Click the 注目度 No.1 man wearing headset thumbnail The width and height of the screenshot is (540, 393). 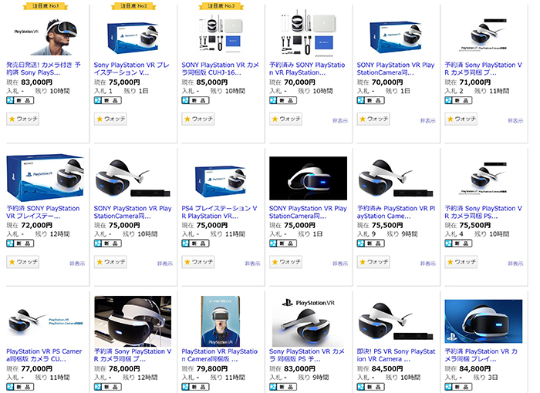(x=42, y=32)
